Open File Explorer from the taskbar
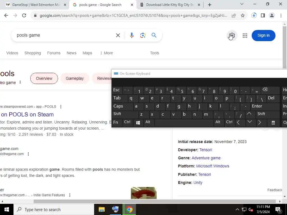This screenshot has width=287, height=215. pyautogui.click(x=101, y=209)
